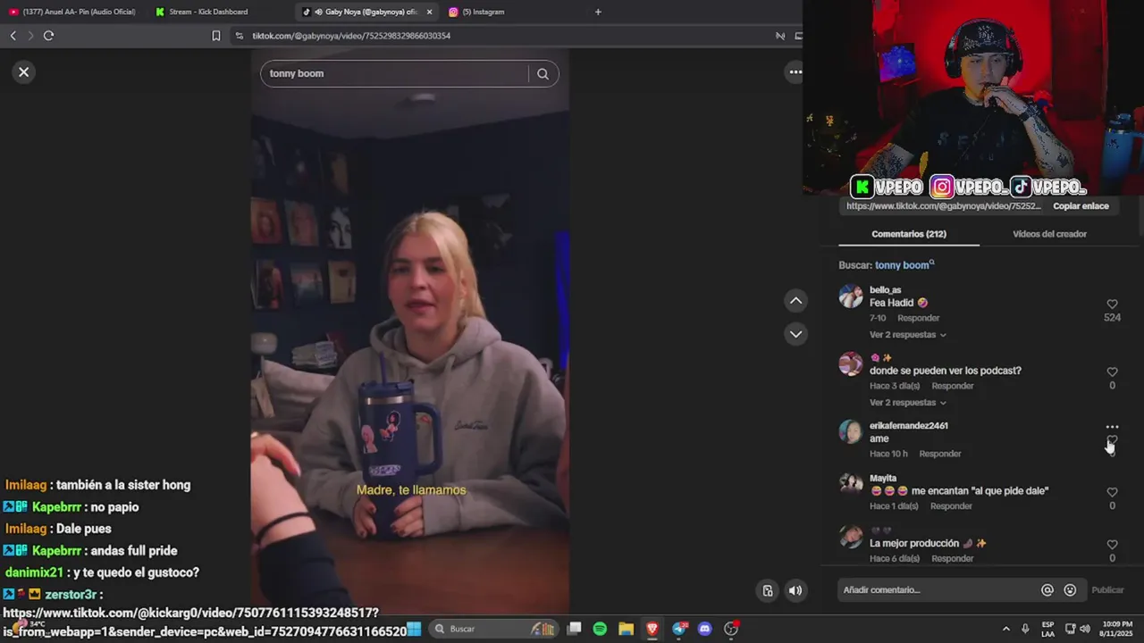Click the 'tonny boom' search suggestion link
1144x643 pixels.
(x=904, y=265)
